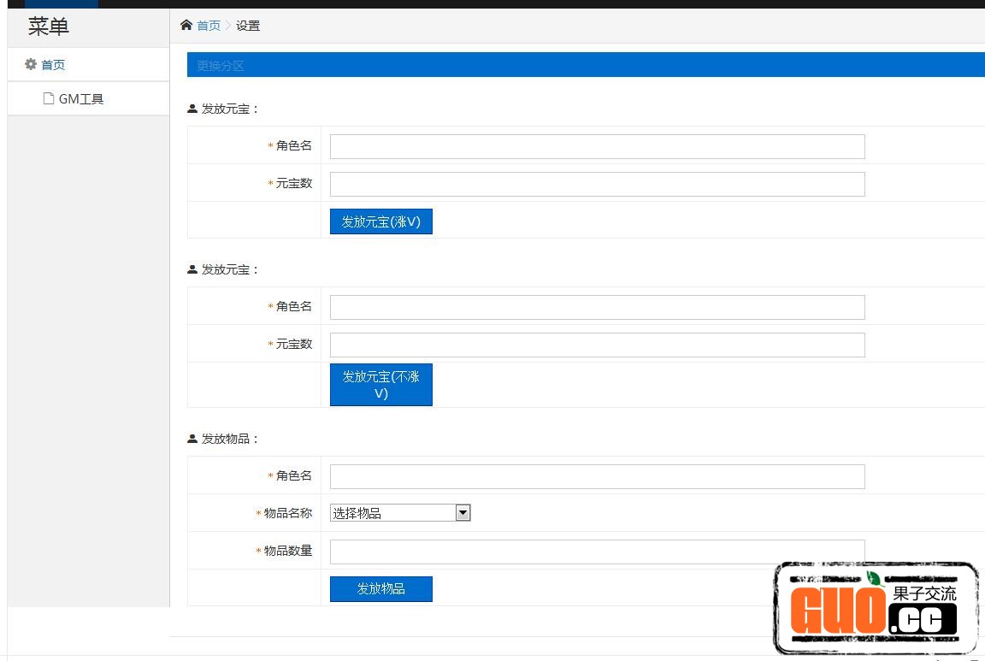Viewport: 985px width, 661px height.
Task: Click the gear icon beside 首页 in sidebar
Action: pyautogui.click(x=31, y=64)
